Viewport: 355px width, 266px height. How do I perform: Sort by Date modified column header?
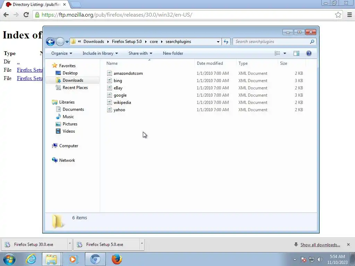[215, 63]
